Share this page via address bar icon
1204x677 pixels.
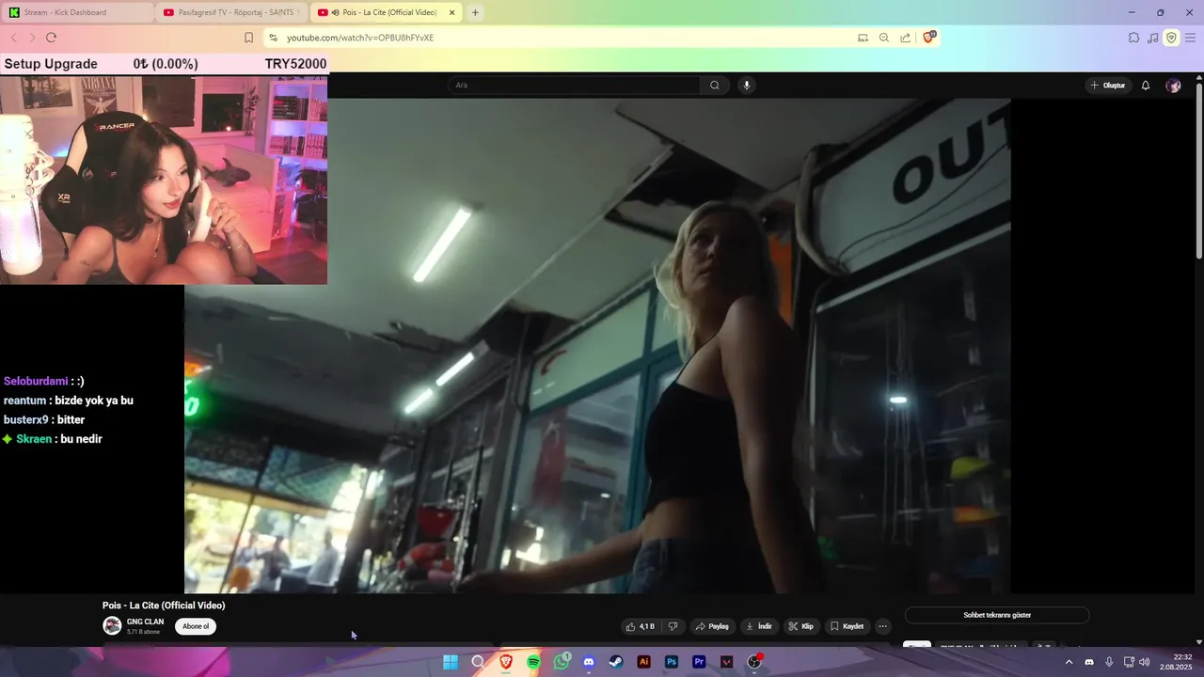905,38
